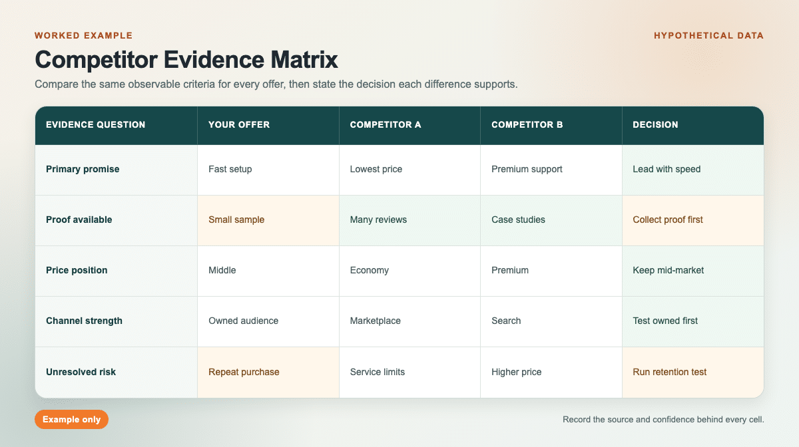Select the 'Lead with speed' decision cell
799x447 pixels.
click(693, 170)
